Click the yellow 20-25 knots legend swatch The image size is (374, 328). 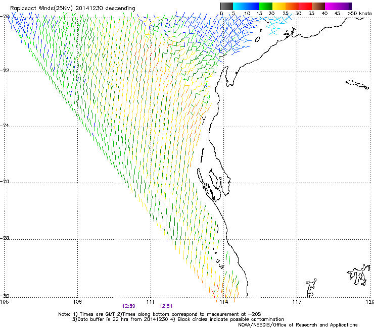pyautogui.click(x=279, y=6)
